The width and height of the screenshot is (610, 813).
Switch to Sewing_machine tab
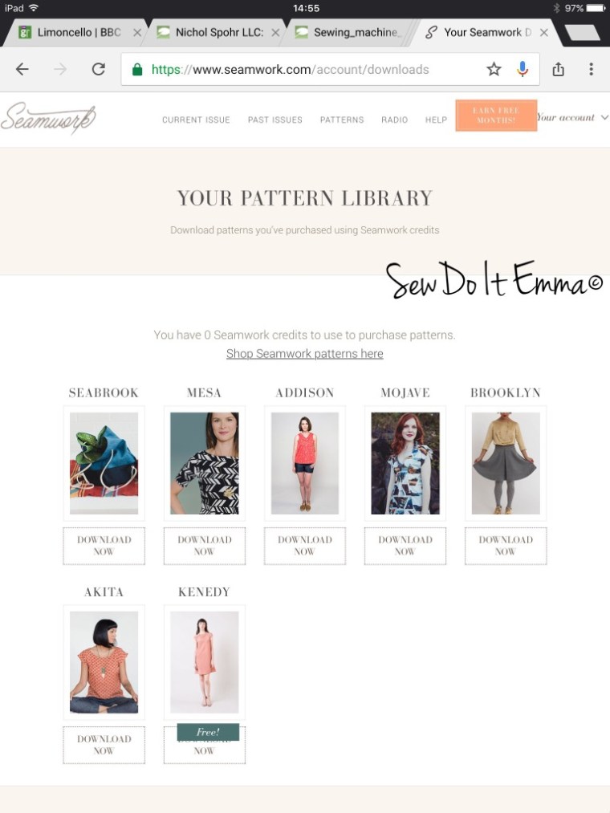pos(348,32)
